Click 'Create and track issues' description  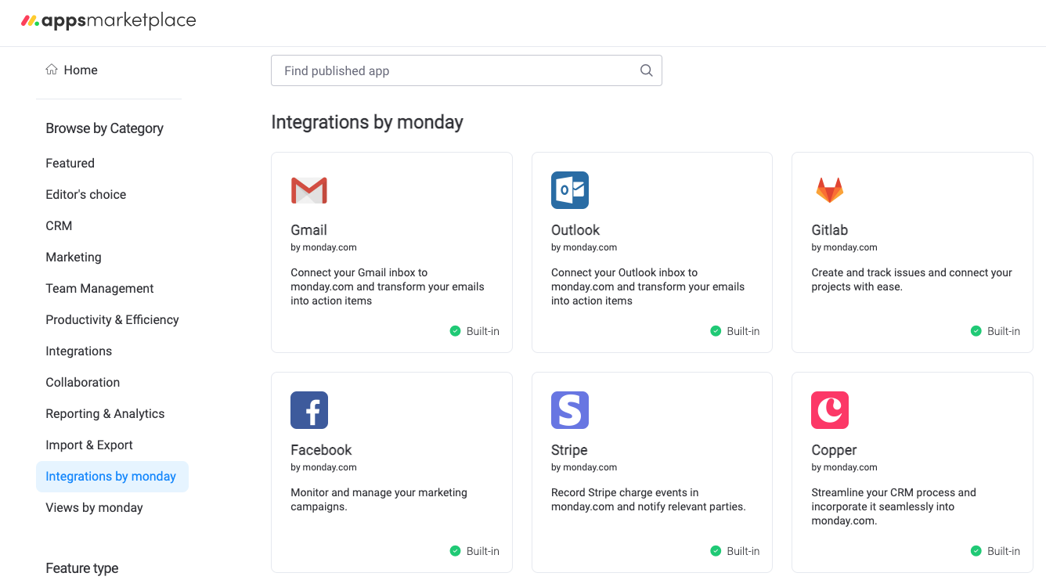(912, 279)
